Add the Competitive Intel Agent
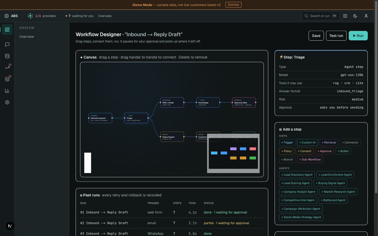The image size is (378, 236). (298, 200)
